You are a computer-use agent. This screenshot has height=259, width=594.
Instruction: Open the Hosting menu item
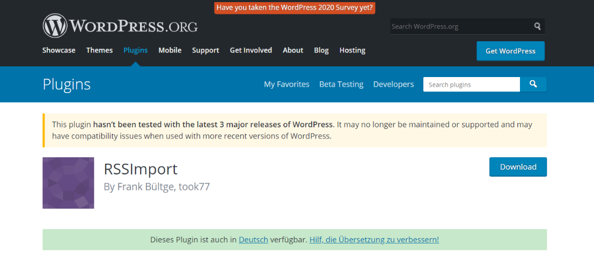[x=353, y=50]
